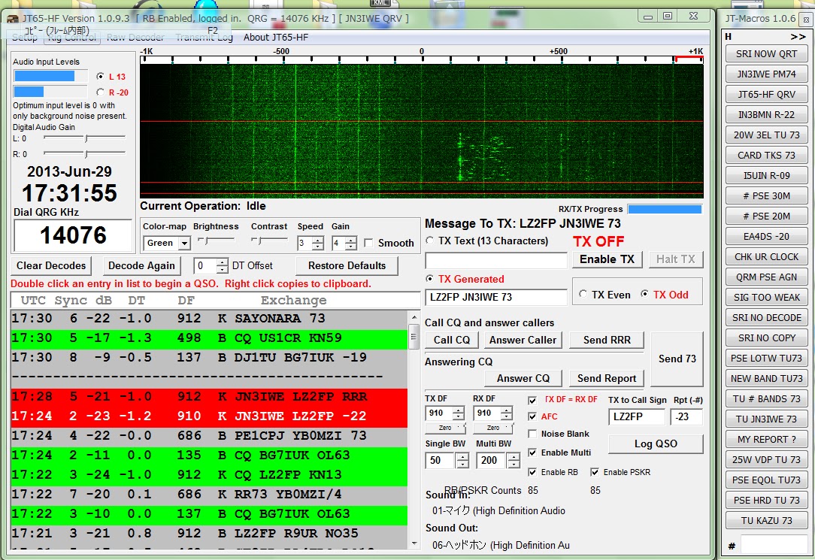The image size is (815, 560).
Task: Increase the DT Offset spinner
Action: 222,262
